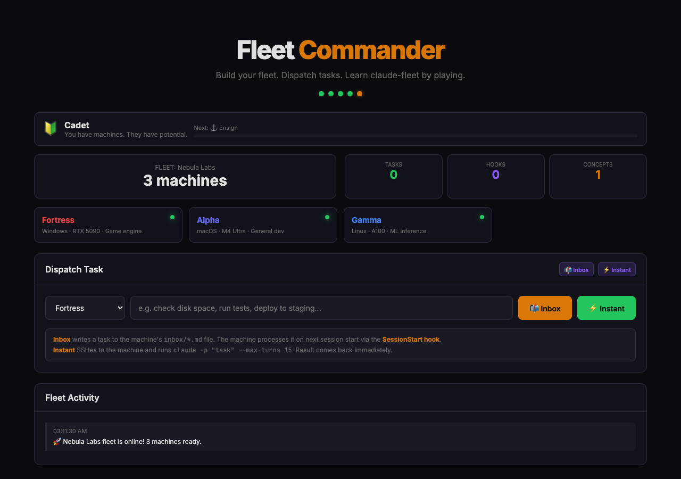This screenshot has height=479, width=681.
Task: Click the rocket icon in the fleet activity entry
Action: (56, 441)
